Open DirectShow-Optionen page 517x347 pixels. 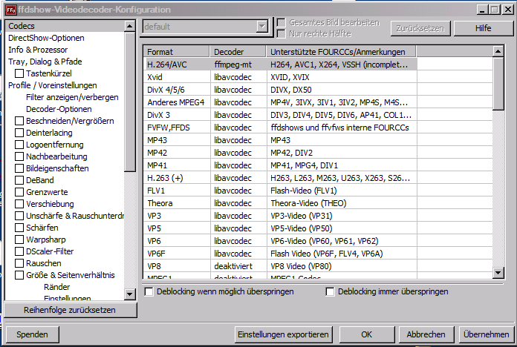click(x=46, y=38)
